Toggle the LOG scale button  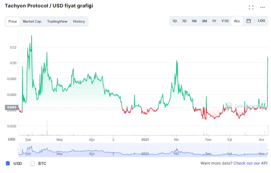tap(261, 21)
